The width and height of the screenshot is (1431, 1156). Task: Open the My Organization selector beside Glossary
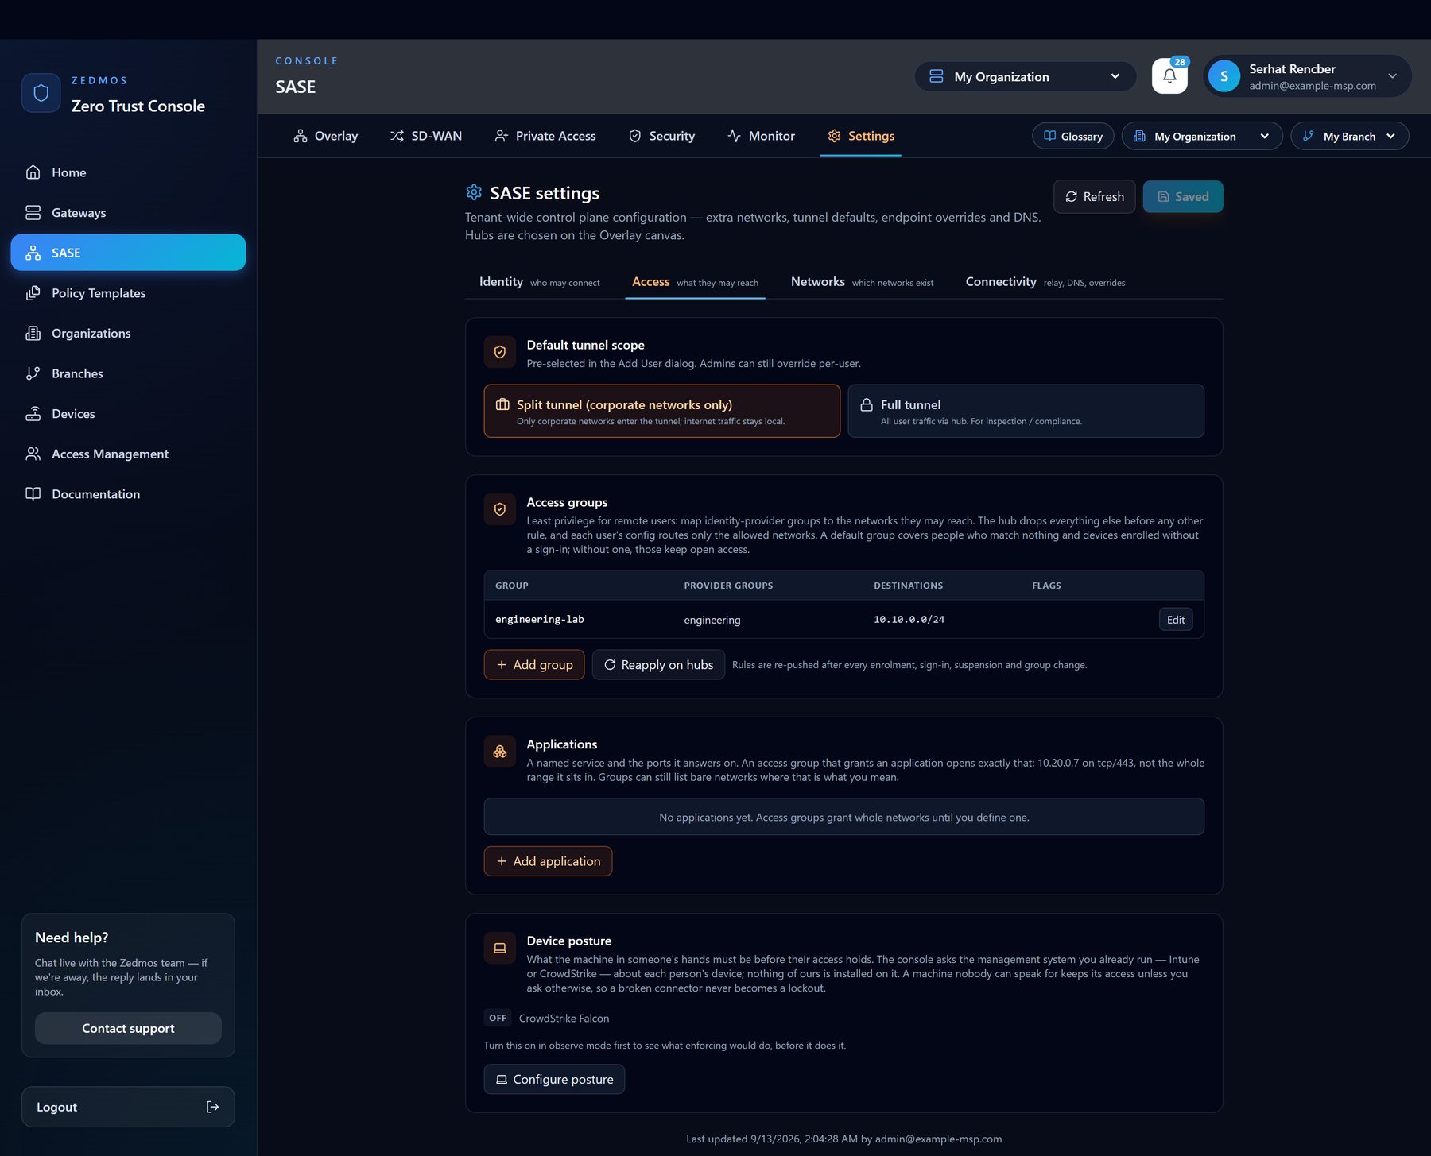pyautogui.click(x=1201, y=136)
